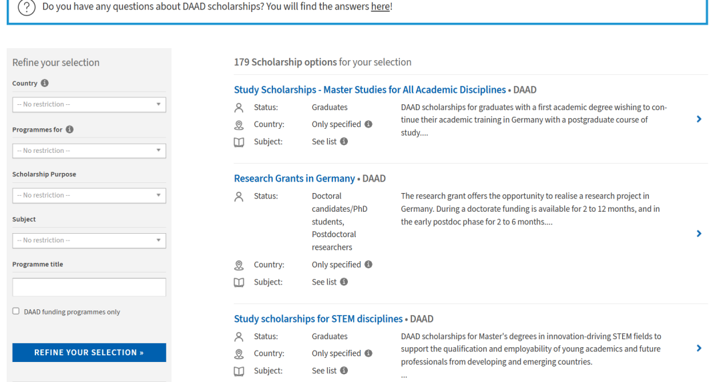
Task: Follow the 'here' link in the questions banner
Action: pos(380,7)
